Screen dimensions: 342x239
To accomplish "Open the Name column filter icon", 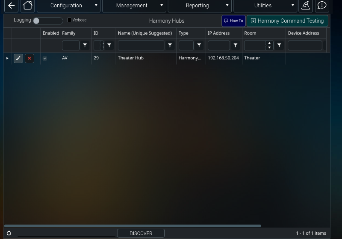I will click(x=170, y=45).
